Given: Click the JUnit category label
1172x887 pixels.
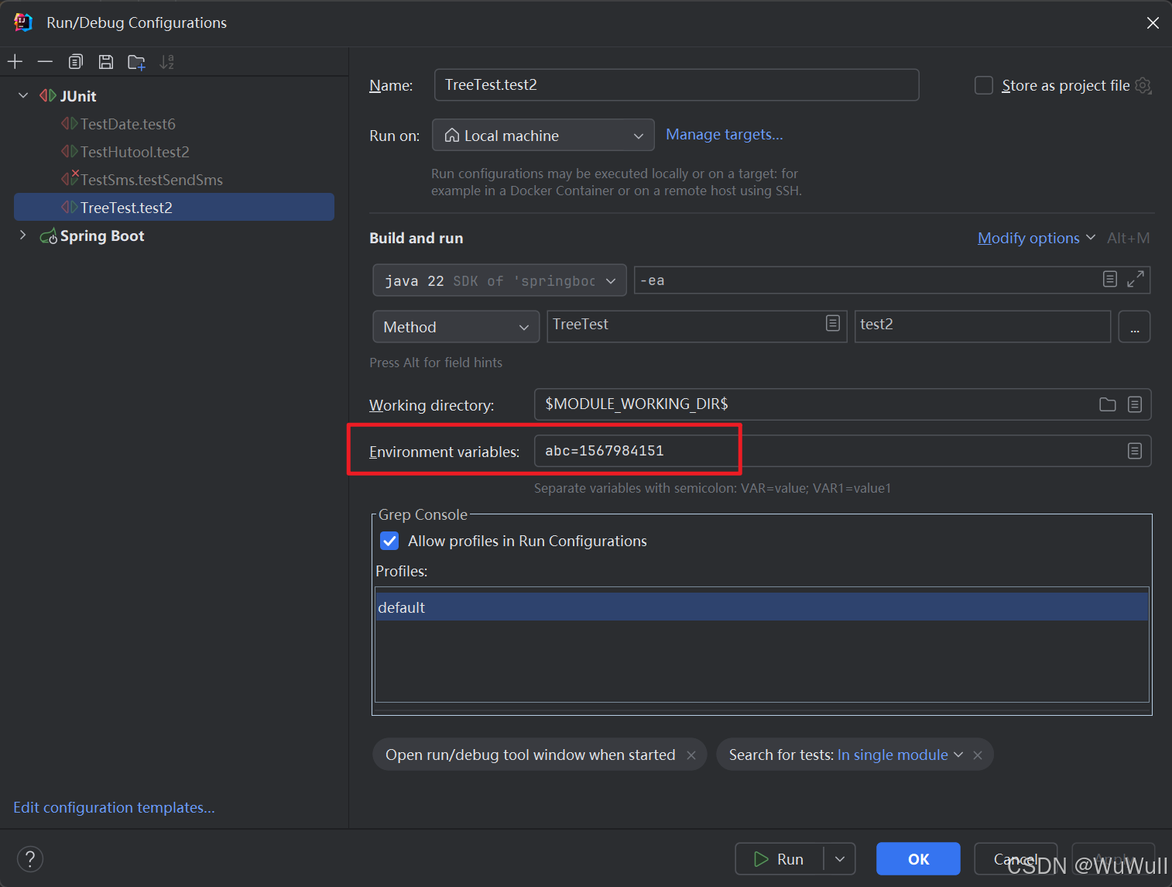Looking at the screenshot, I should click(x=78, y=96).
